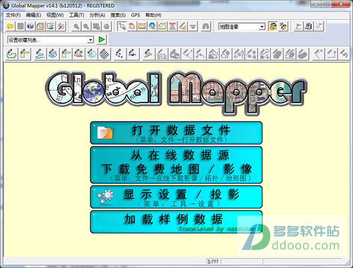The width and height of the screenshot is (353, 268).
Task: Select the Measure ruler tool
Action: pos(142,27)
